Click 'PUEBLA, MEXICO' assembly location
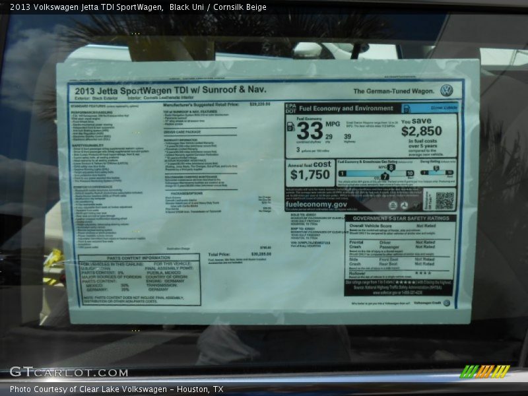 [x=164, y=273]
